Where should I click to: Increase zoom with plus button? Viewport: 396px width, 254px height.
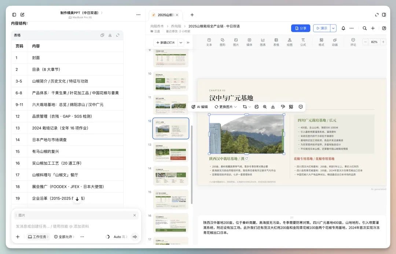pos(383,42)
